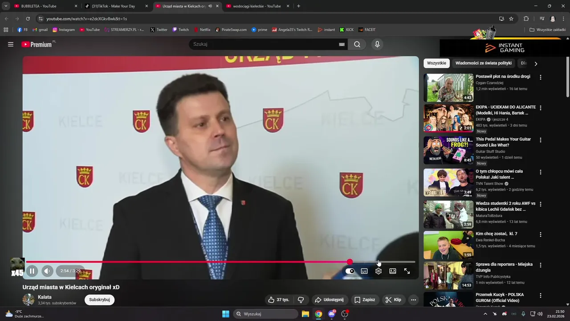Open the browser extensions puzzle icon

point(526,19)
